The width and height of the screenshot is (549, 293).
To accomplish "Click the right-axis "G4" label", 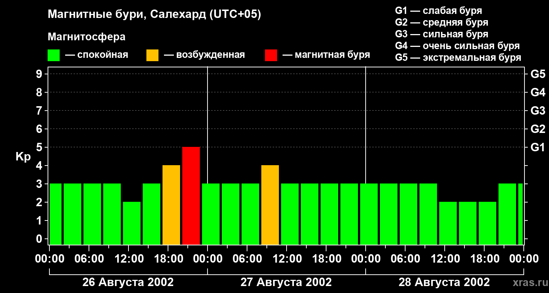I will (x=538, y=93).
